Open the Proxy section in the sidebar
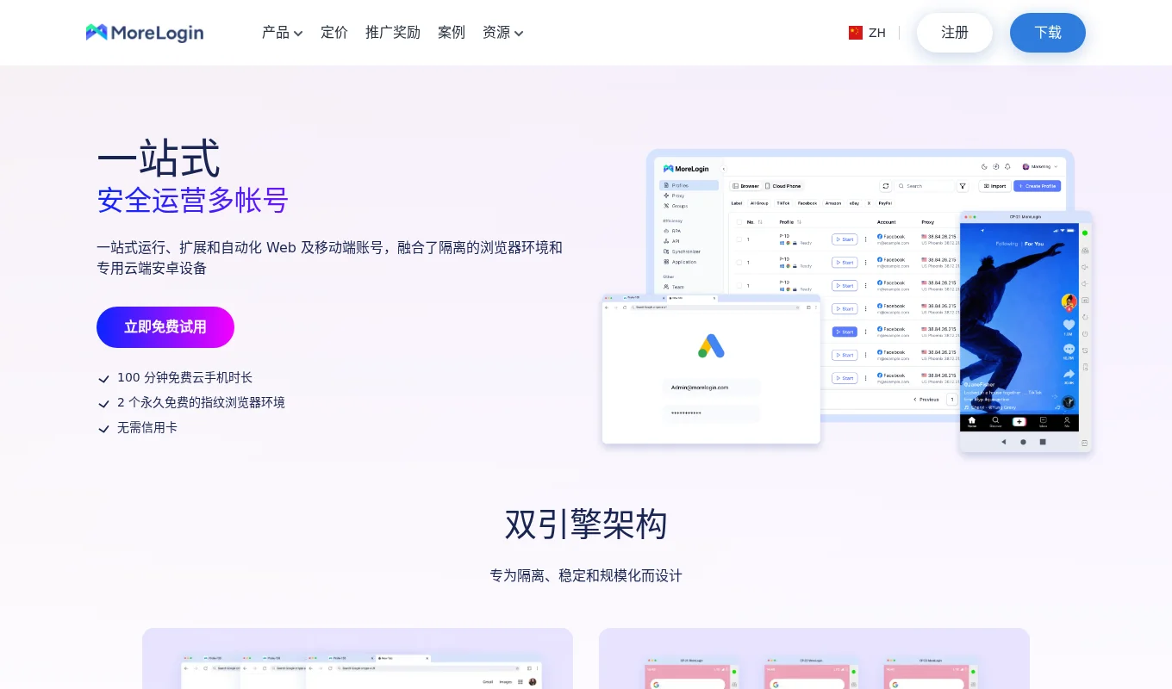This screenshot has width=1172, height=689. 677,196
